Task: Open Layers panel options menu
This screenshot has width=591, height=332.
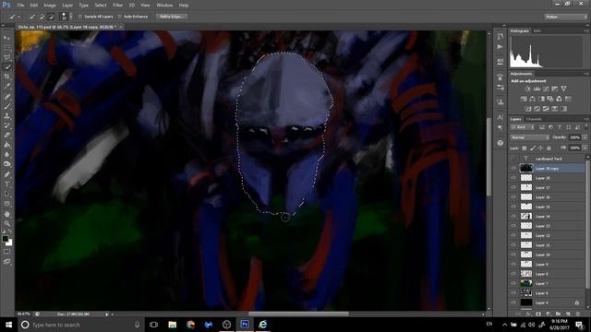Action: (585, 119)
